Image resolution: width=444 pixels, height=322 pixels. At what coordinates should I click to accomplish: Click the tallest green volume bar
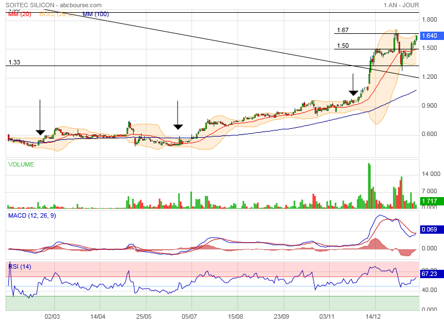pyautogui.click(x=369, y=186)
